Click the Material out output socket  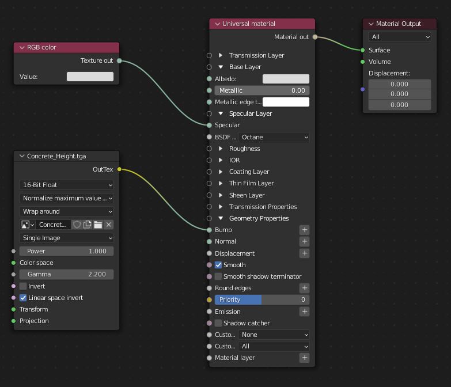315,37
